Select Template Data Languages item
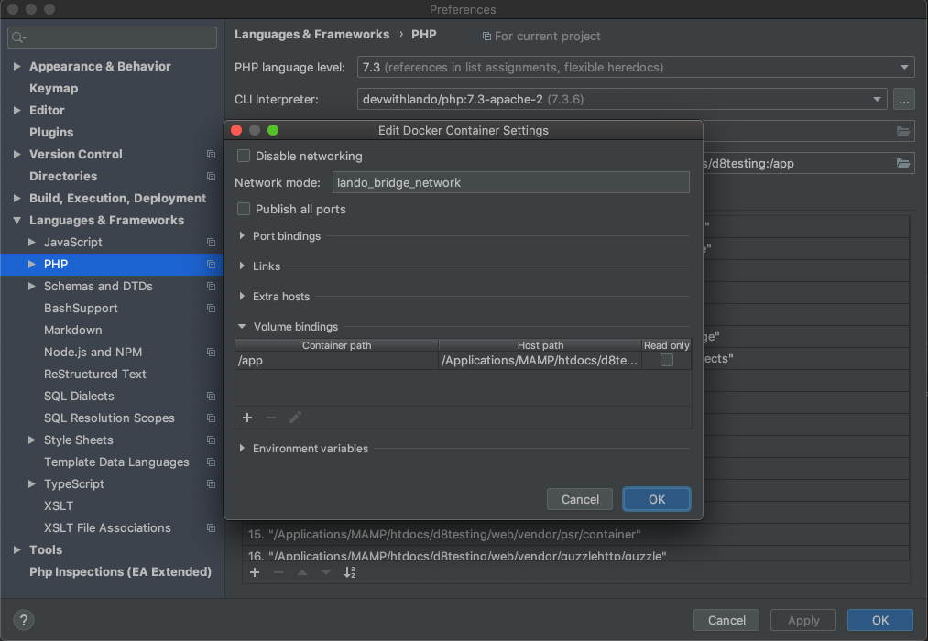 [x=116, y=462]
